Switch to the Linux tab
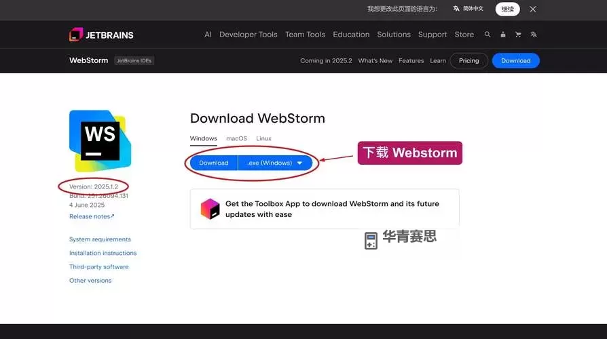This screenshot has width=607, height=339. [x=263, y=138]
